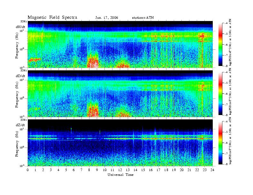Click the "0" hour tick label
253x195 pixels.
28,170
